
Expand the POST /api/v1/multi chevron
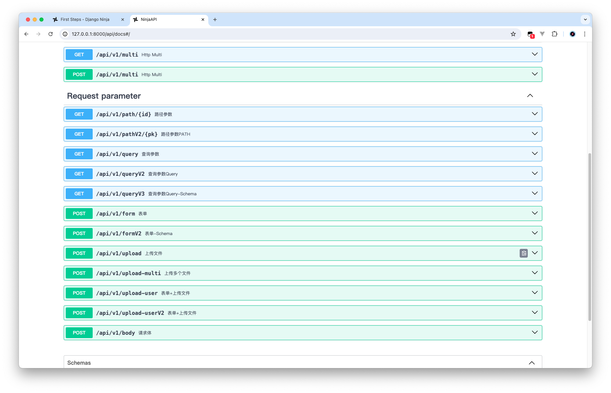click(x=535, y=74)
